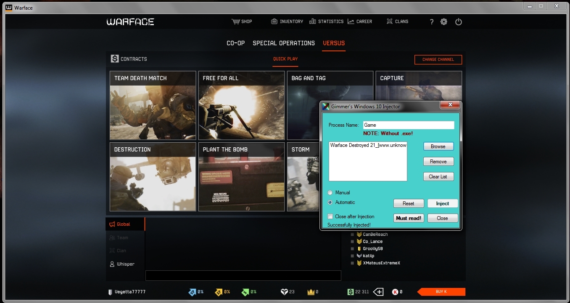Choose the DESTRUCTION mode card
Viewport: 570px width, 303px height.
(x=153, y=177)
